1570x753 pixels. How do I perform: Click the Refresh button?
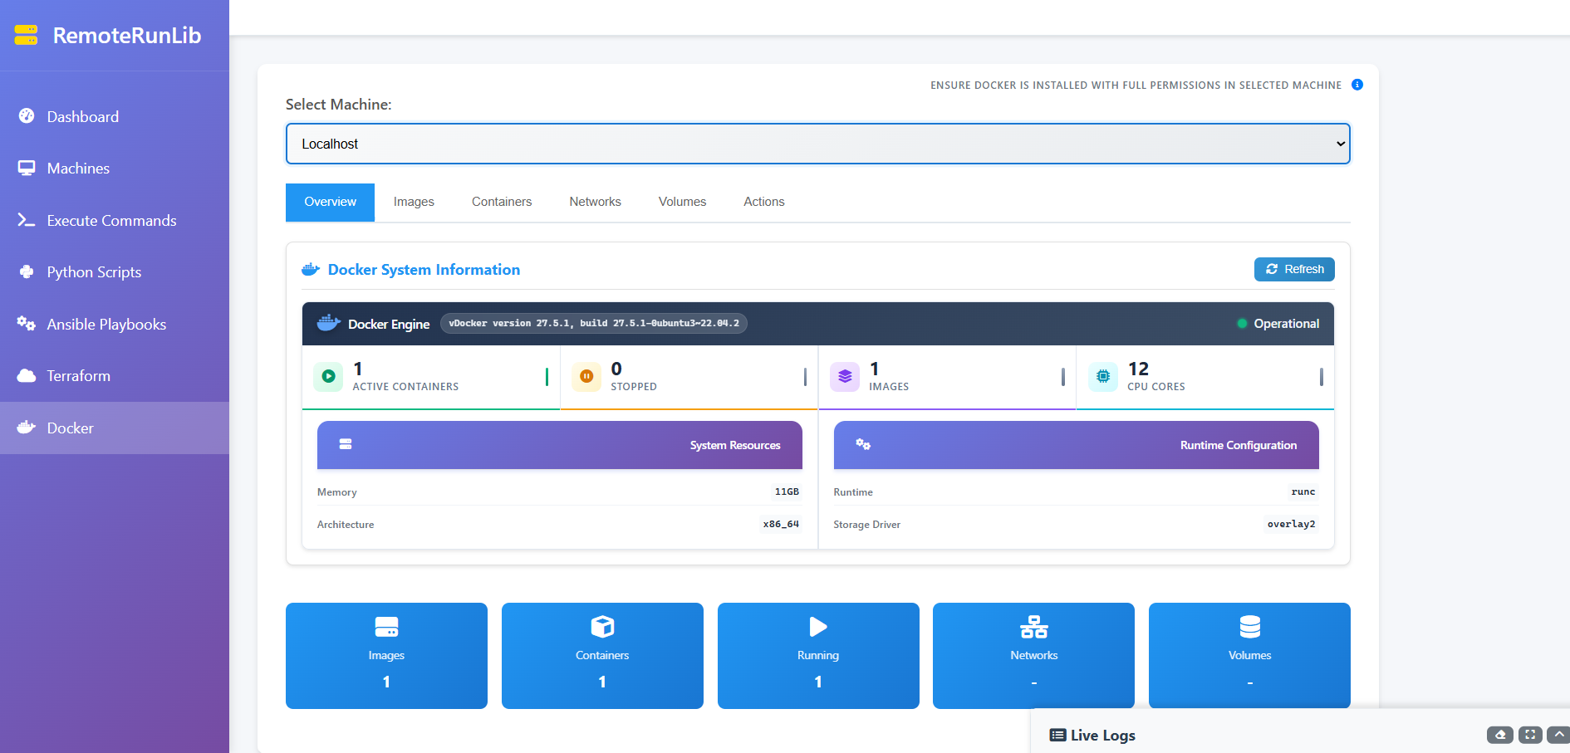point(1294,269)
